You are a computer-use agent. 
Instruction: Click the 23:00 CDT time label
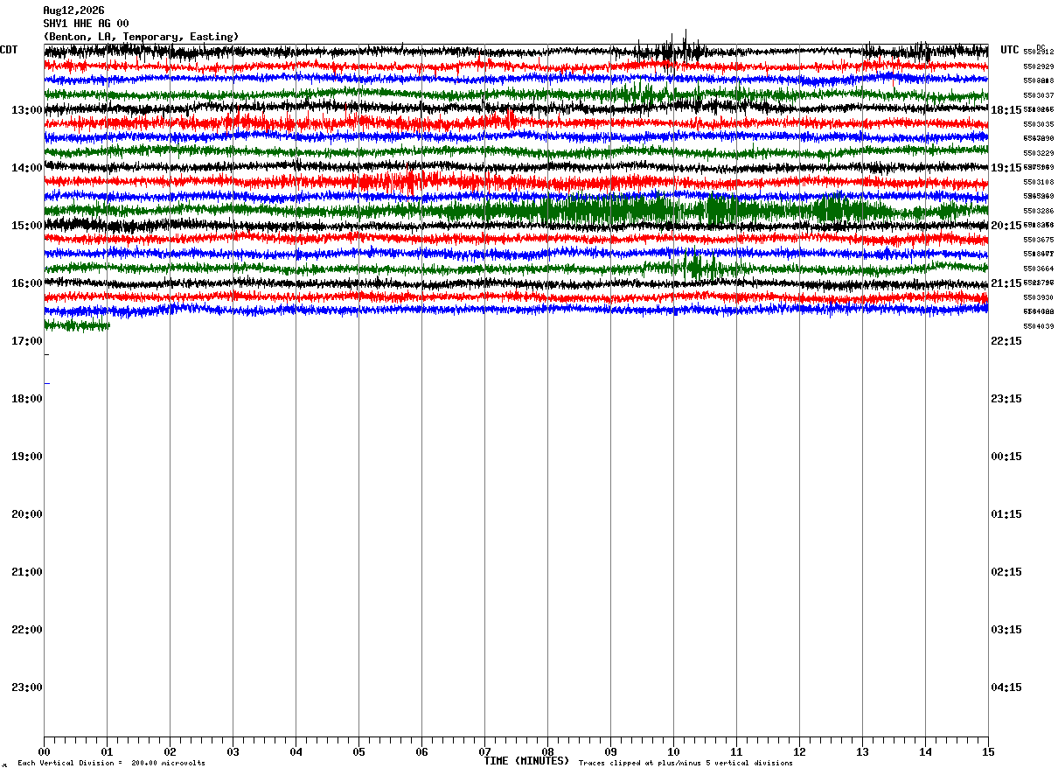click(x=27, y=688)
